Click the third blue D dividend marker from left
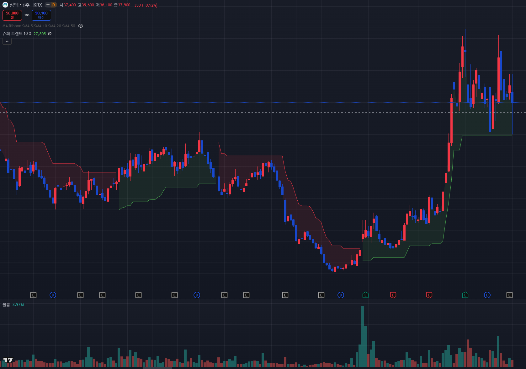Viewport: 526px width, 369px height. [x=341, y=295]
